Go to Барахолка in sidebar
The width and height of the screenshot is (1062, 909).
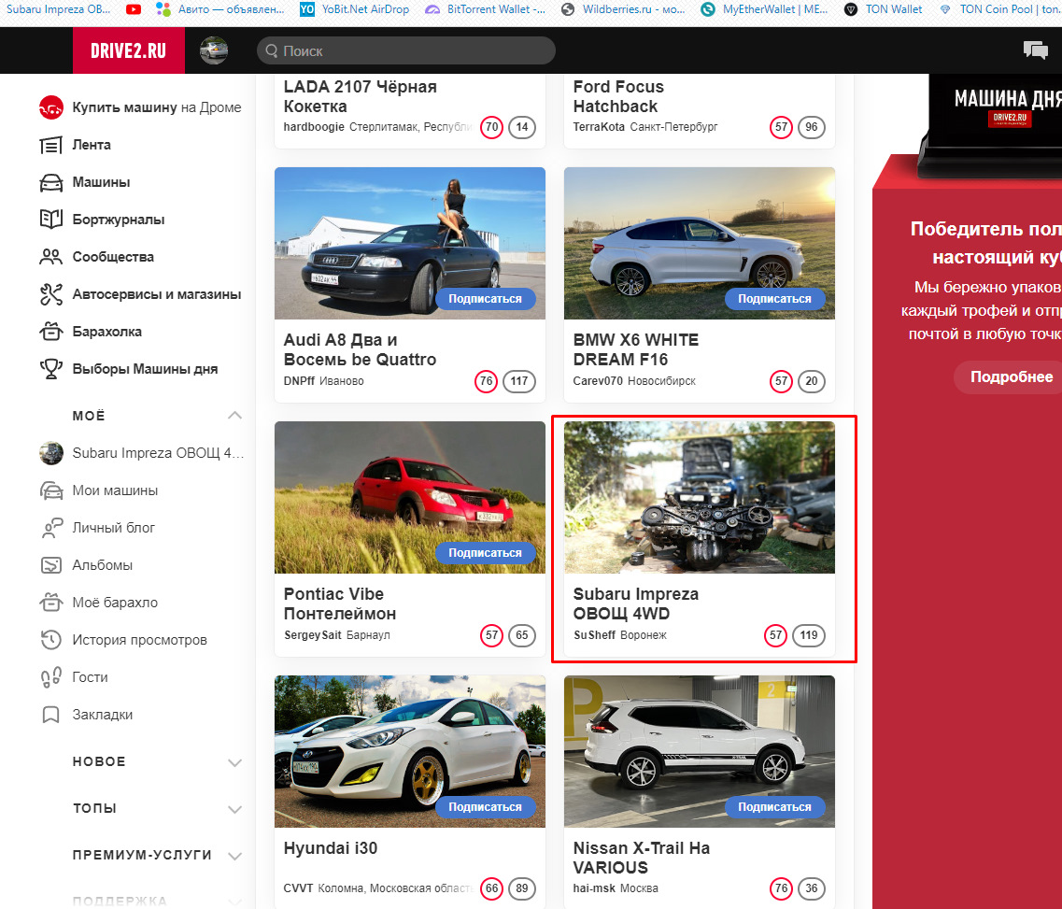107,332
